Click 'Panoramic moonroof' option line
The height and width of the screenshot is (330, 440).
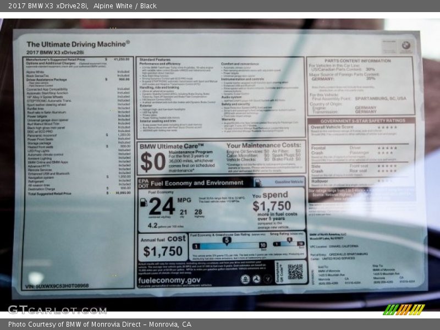[x=79, y=135]
